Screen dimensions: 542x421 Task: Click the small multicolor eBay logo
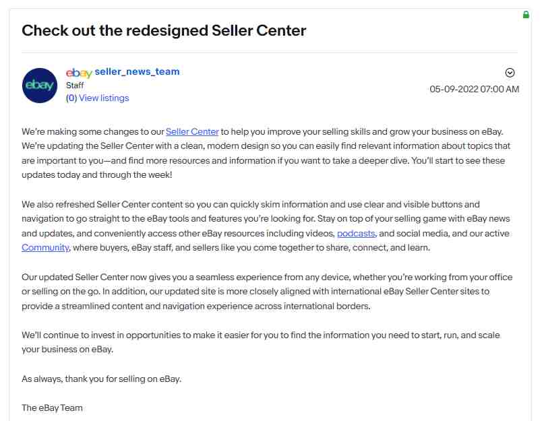(x=79, y=73)
